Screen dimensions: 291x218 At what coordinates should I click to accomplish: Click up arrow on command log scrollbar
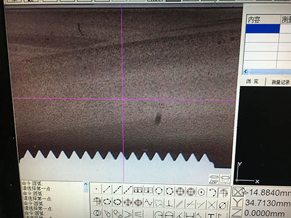tap(86, 184)
